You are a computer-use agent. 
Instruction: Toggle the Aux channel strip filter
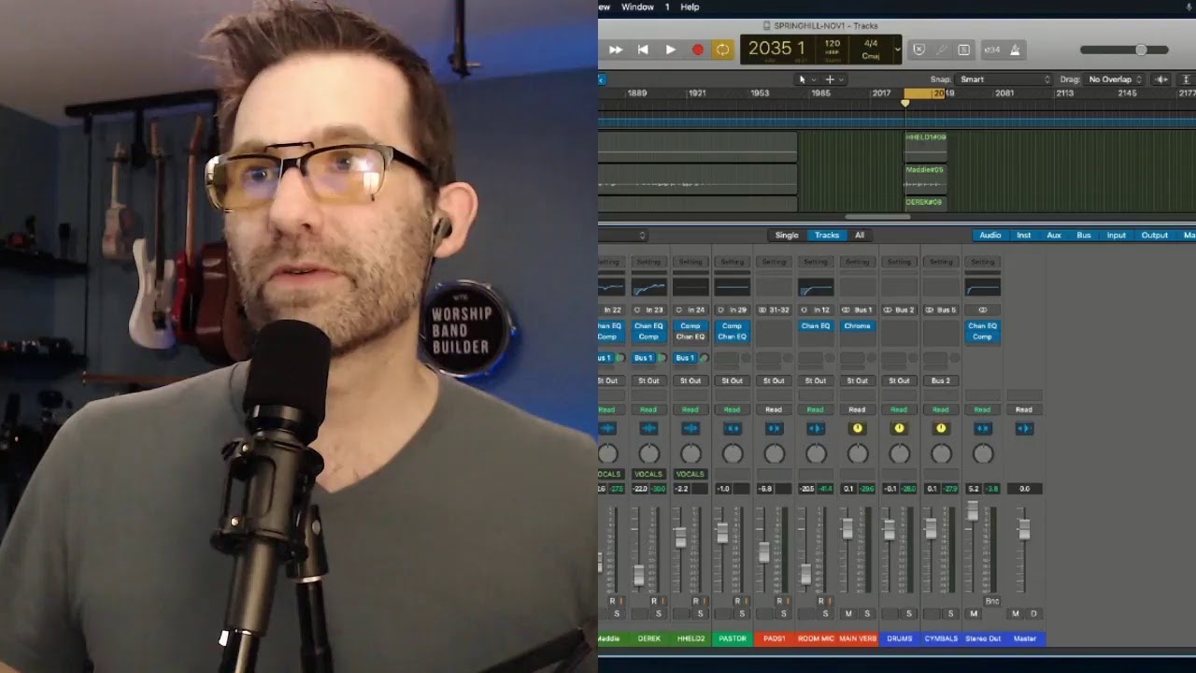[x=1054, y=236]
